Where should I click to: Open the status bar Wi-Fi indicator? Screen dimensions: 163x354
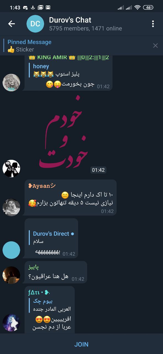click(x=137, y=7)
